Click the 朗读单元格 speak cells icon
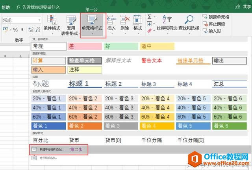 (x=216, y=17)
